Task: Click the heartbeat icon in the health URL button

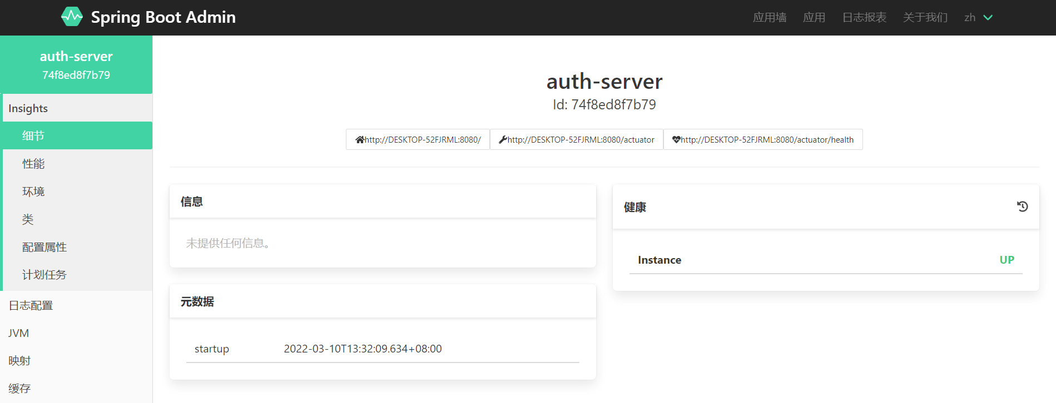Action: (676, 140)
